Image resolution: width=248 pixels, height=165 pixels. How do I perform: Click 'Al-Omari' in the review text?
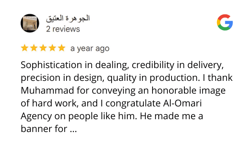[182, 103]
